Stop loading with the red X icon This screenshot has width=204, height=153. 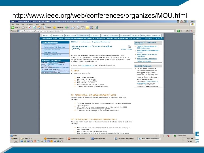[30, 27]
